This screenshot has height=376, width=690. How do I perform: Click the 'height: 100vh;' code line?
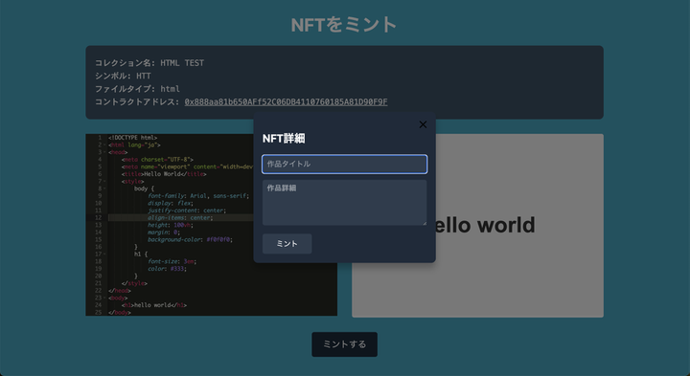[171, 225]
